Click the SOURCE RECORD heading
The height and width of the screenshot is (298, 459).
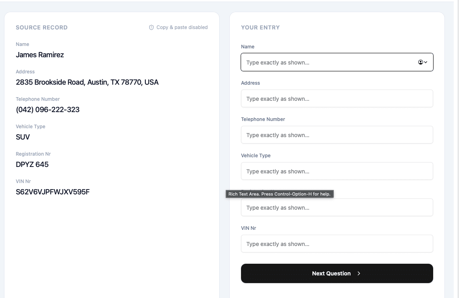pos(42,27)
